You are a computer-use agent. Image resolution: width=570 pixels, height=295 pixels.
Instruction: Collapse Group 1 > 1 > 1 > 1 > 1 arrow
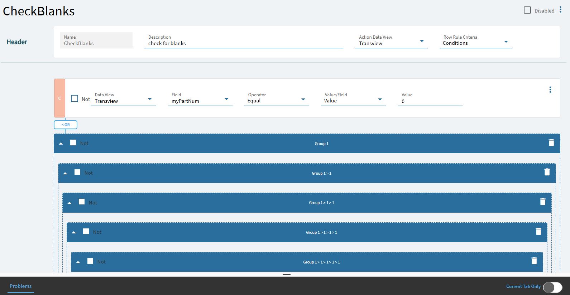click(x=78, y=262)
